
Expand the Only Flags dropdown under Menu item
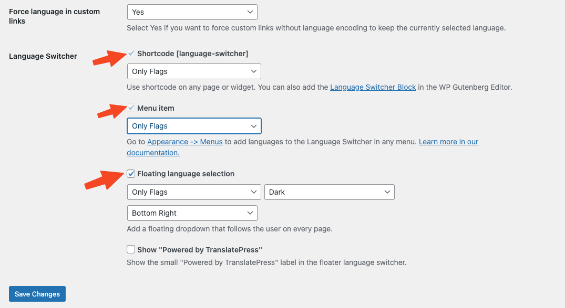click(193, 126)
